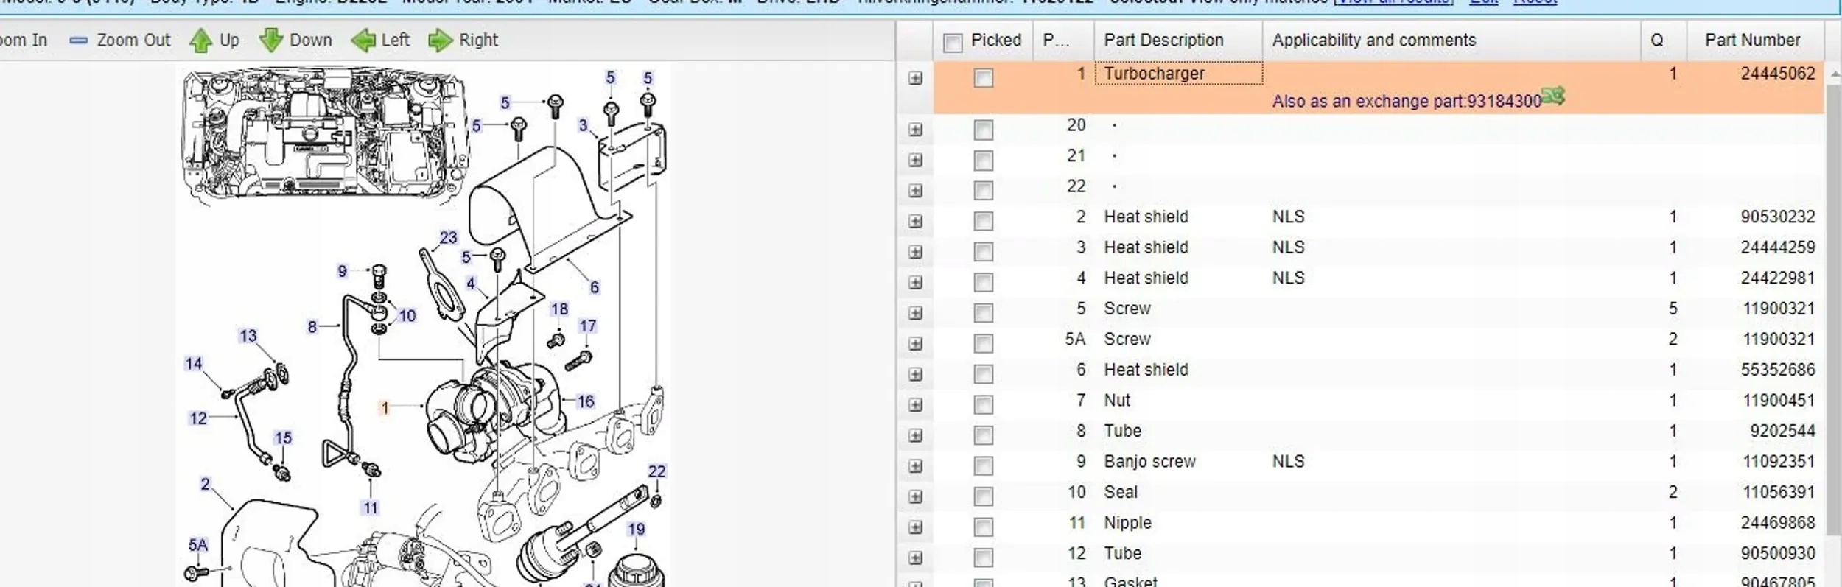Image resolution: width=1842 pixels, height=587 pixels.
Task: Sort by Part Description column header
Action: [x=1177, y=41]
